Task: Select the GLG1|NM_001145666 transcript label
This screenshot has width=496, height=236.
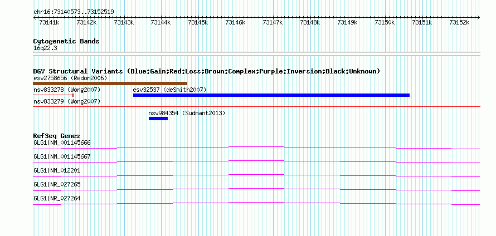Action: [x=62, y=143]
